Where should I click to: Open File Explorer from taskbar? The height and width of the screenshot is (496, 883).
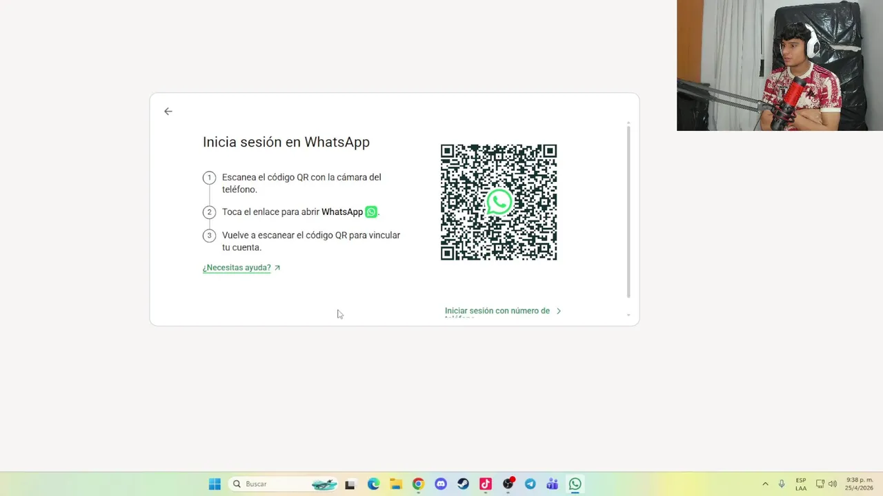tap(395, 484)
